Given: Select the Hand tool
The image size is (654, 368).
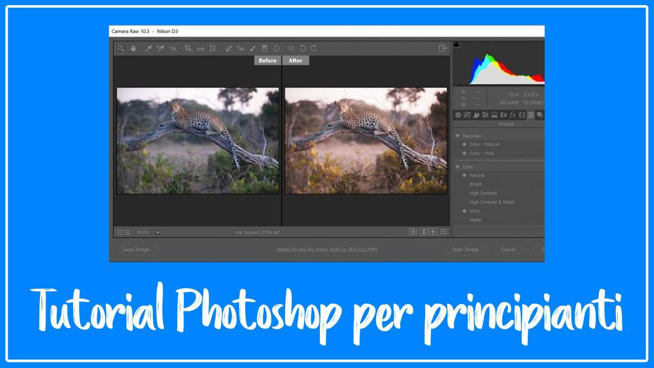Looking at the screenshot, I should [x=133, y=48].
